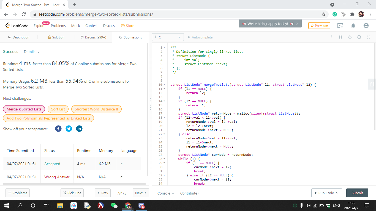
Task: Open Mock in the top navigation
Action: (x=76, y=26)
